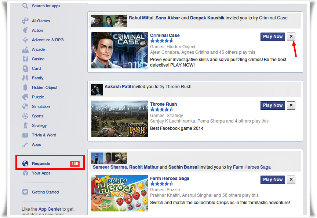Open the Requests page
Image resolution: width=317 pixels, height=218 pixels.
[x=41, y=163]
